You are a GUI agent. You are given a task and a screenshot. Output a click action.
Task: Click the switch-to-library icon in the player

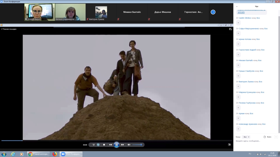click(x=230, y=29)
